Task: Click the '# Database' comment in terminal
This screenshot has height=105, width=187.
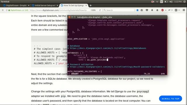Action: [x=74, y=46]
